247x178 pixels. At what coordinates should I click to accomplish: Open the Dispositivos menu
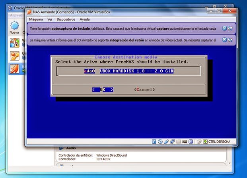pyautogui.click(x=66, y=19)
